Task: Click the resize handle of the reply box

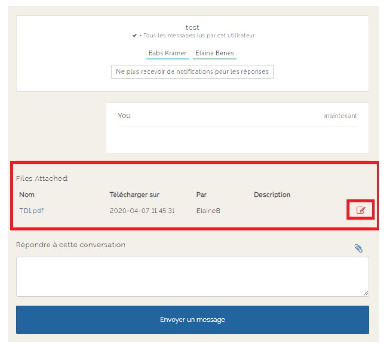Action: pyautogui.click(x=365, y=293)
